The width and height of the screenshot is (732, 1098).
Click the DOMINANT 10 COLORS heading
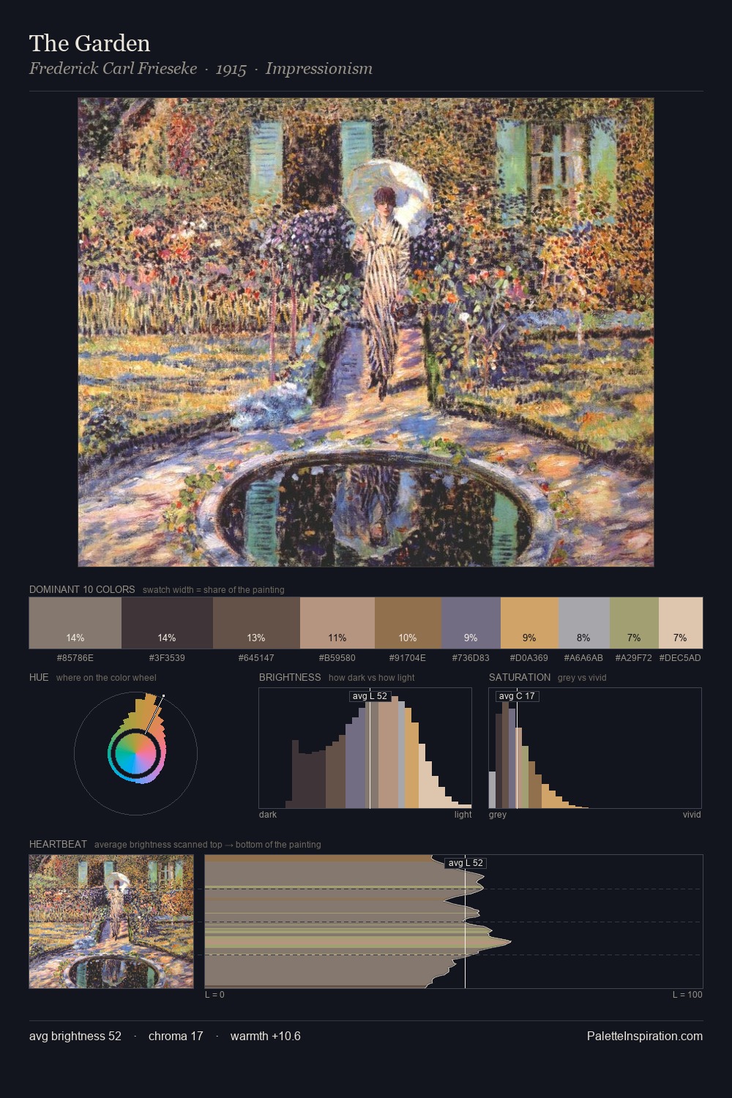coord(82,589)
